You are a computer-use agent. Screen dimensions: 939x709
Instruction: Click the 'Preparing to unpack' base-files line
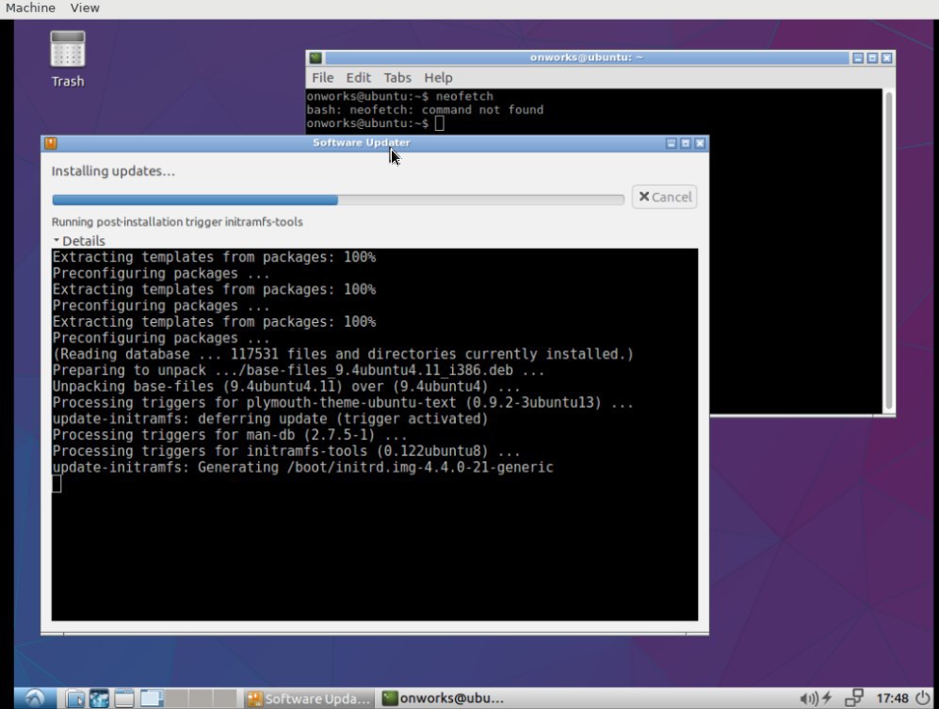point(299,370)
